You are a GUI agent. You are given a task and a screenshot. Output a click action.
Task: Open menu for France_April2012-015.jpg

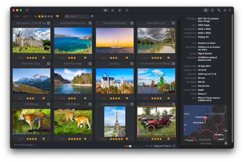pos(132,104)
